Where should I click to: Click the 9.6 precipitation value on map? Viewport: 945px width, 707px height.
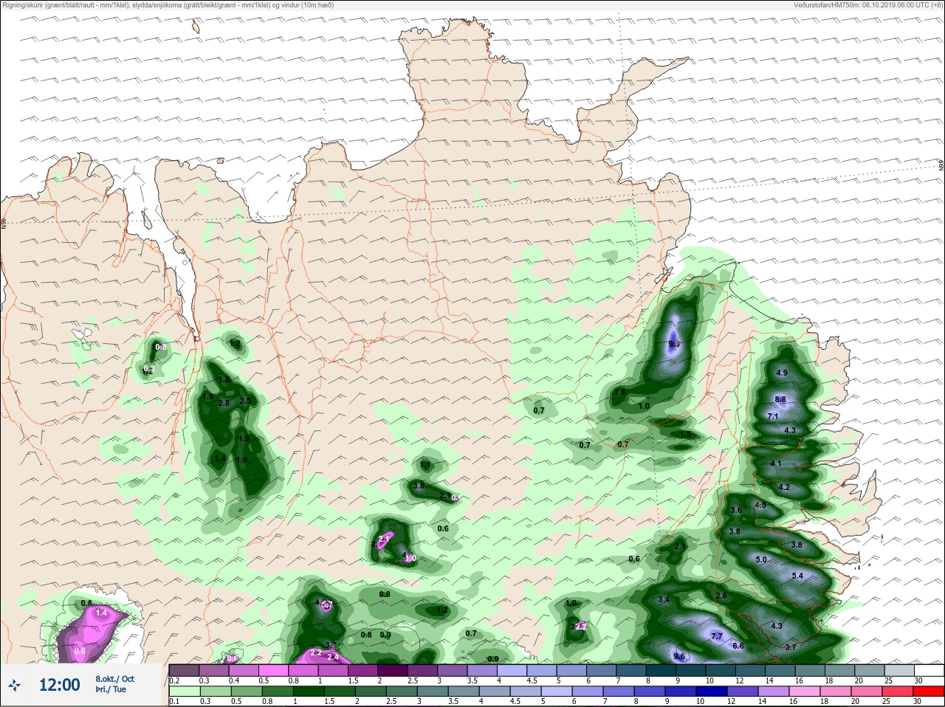tap(679, 656)
